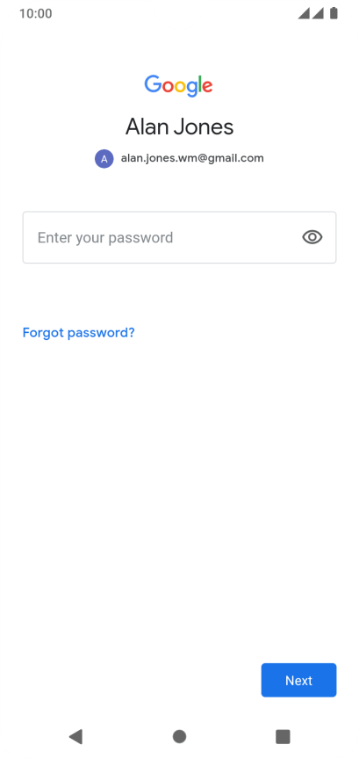
Task: Tap the 10:00 clock in status bar
Action: 36,13
